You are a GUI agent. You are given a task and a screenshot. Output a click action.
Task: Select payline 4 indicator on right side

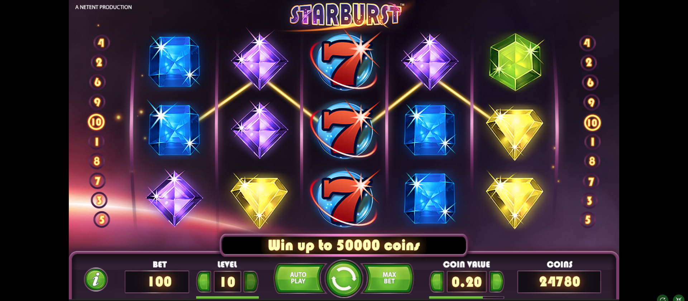587,43
